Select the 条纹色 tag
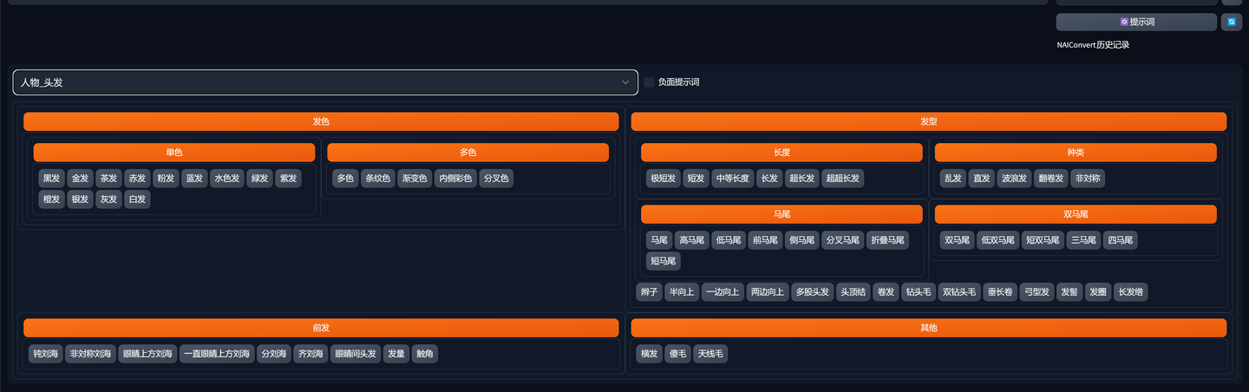 (x=377, y=179)
